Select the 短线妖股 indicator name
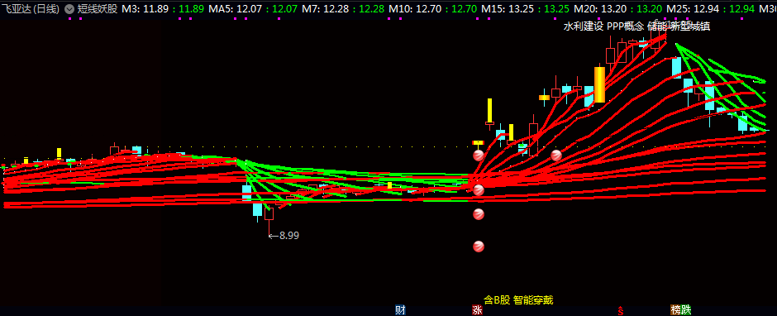Image resolution: width=777 pixels, height=316 pixels. [98, 9]
